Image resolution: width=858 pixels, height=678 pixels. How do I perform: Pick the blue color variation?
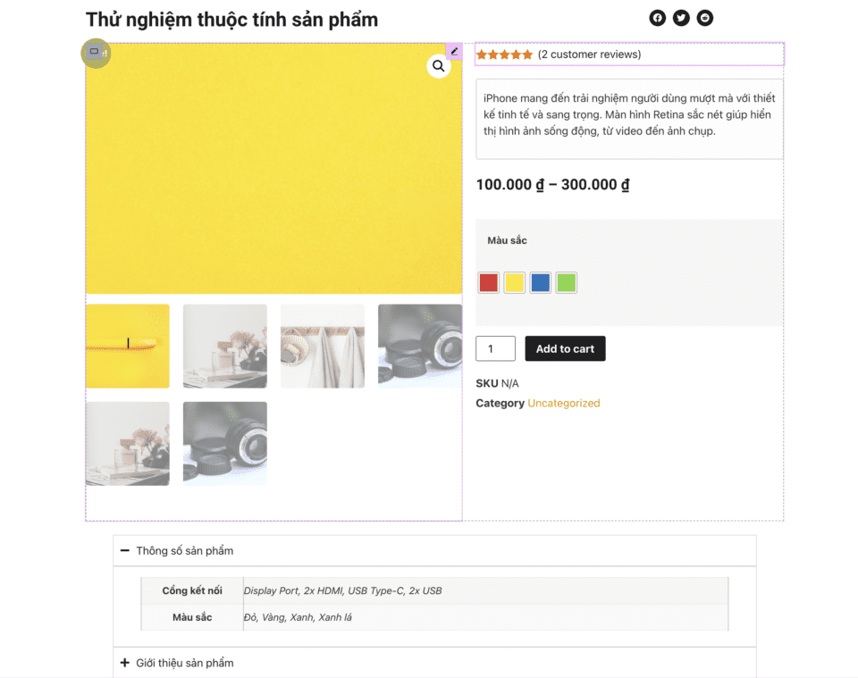point(540,283)
